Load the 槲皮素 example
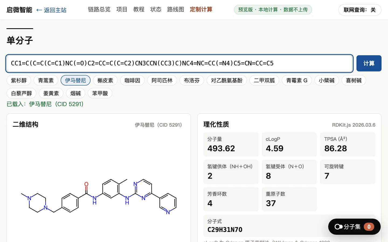The width and height of the screenshot is (388, 242). [x=105, y=80]
